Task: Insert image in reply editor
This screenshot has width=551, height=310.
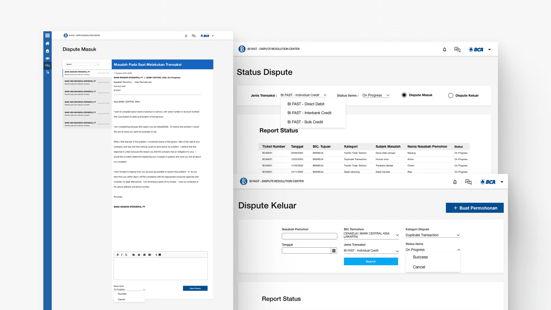Action: [x=160, y=255]
